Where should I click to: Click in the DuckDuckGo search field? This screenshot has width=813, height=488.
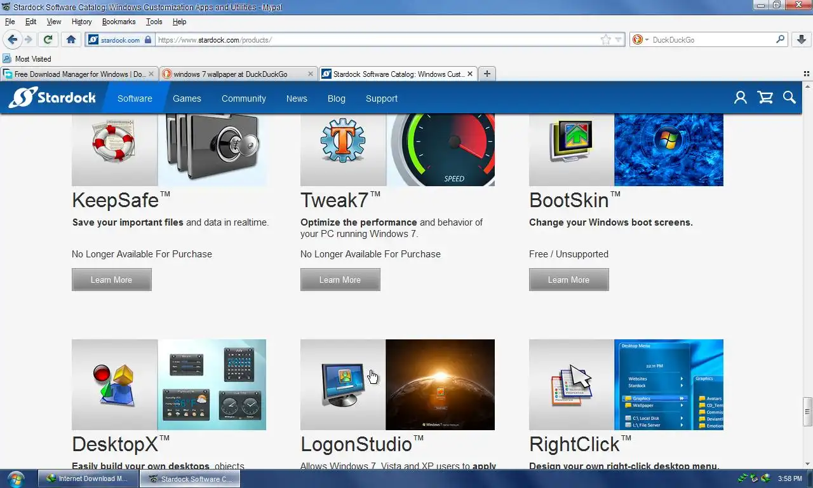[x=711, y=39]
